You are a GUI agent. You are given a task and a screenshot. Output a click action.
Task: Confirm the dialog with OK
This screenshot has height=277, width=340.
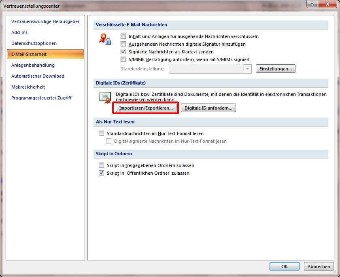[x=284, y=266]
